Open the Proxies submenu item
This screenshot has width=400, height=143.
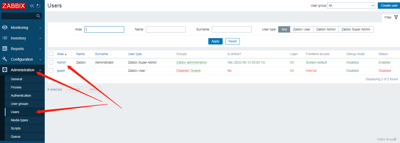[25, 87]
